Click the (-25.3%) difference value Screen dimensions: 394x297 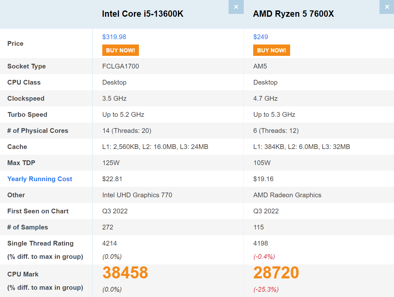point(266,289)
